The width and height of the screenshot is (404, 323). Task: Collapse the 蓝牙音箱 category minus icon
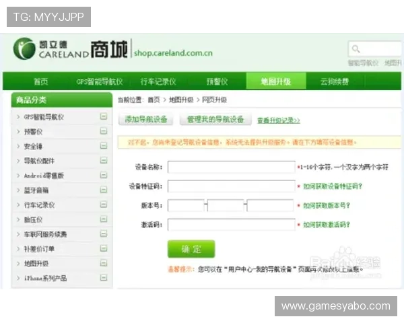pyautogui.click(x=104, y=190)
